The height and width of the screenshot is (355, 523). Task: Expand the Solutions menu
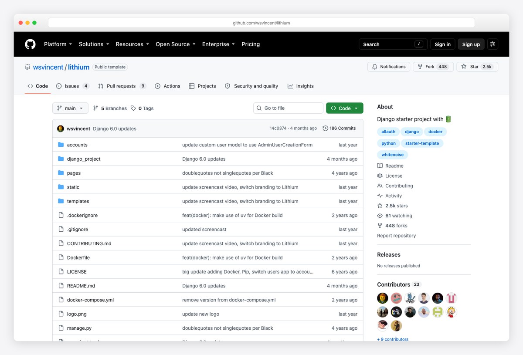tap(94, 44)
